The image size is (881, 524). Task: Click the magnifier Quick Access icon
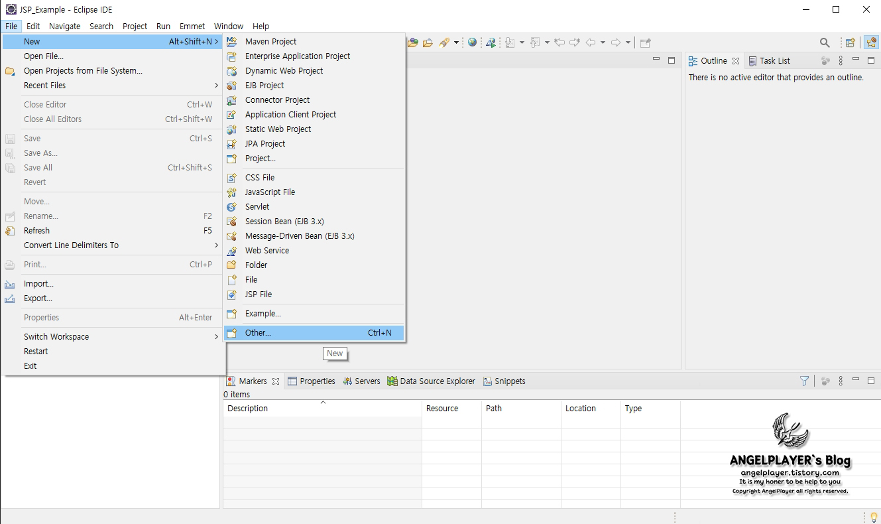tap(825, 42)
